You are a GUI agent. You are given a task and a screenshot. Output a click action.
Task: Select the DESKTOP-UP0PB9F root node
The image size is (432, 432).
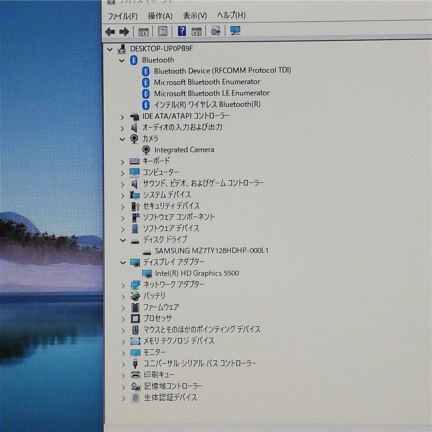161,49
